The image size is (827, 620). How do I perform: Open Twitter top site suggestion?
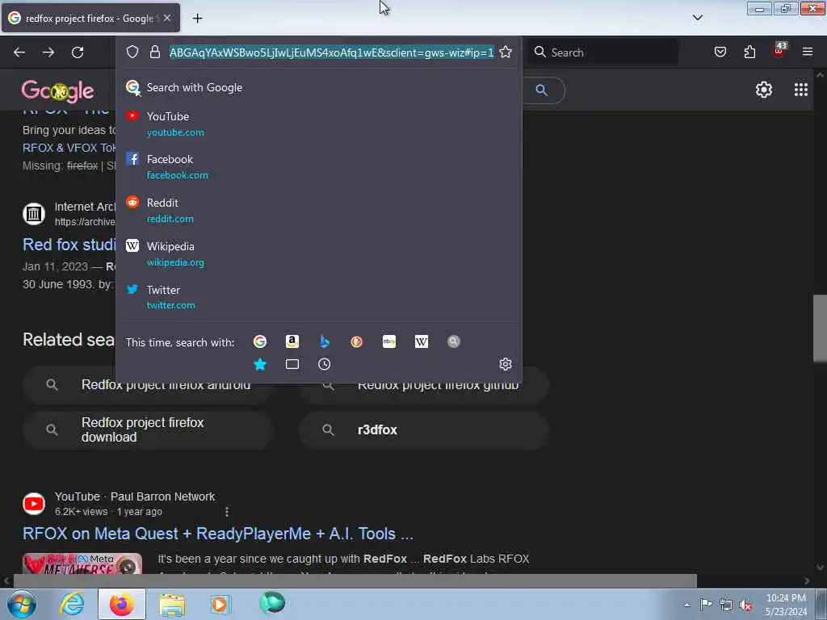pos(318,297)
